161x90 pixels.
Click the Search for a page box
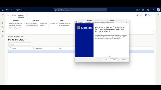[x=80, y=10]
